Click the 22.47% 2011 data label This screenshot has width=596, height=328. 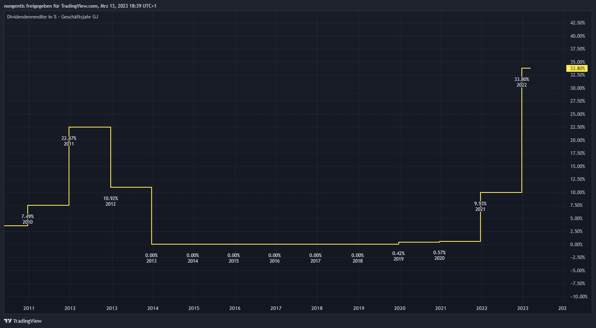(69, 141)
